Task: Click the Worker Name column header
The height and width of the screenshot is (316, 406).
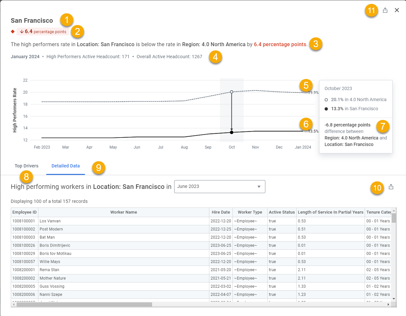Action: point(124,212)
